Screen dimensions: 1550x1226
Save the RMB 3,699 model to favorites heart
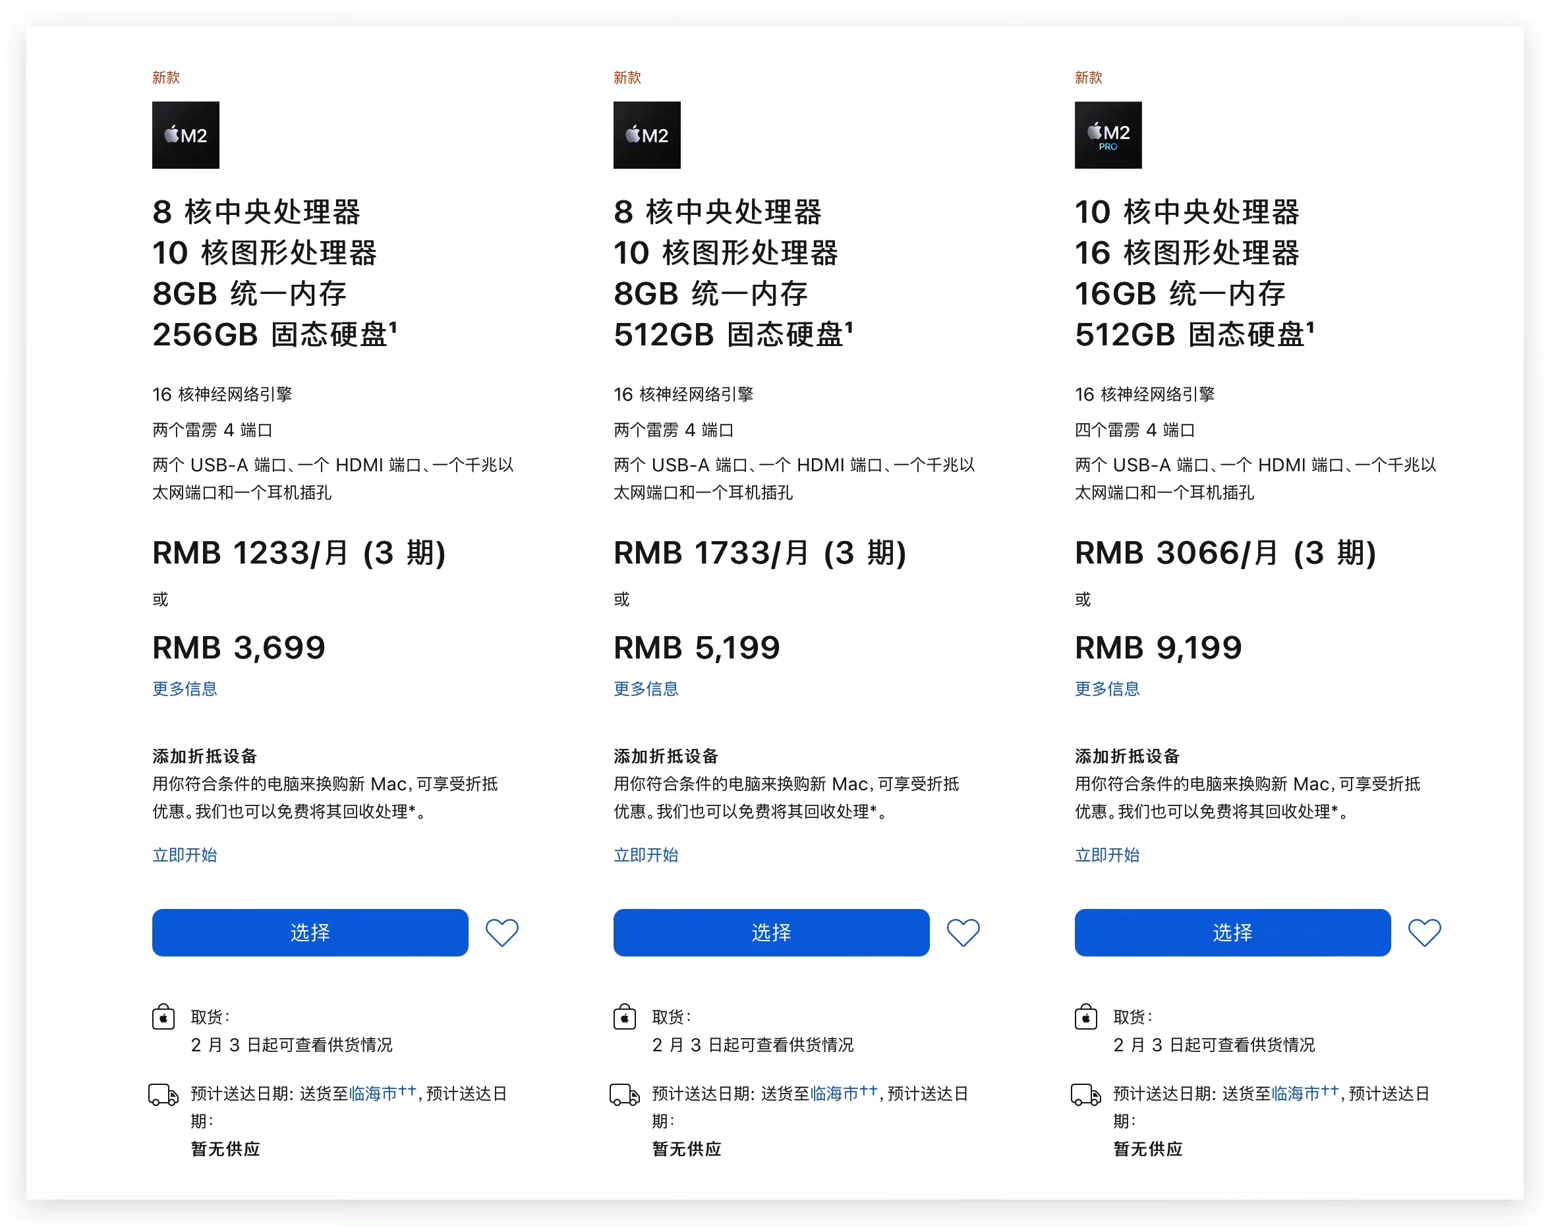tap(502, 933)
